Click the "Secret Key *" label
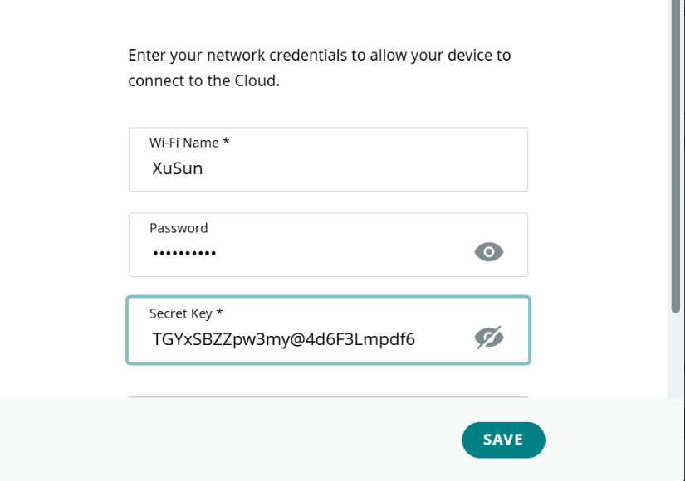 tap(186, 313)
